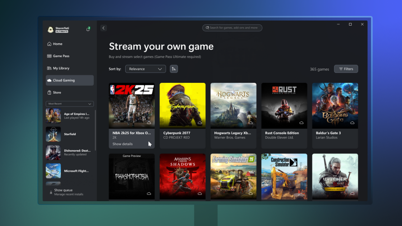Open the Baldur's Gate 3 game tile
This screenshot has height=226, width=402.
pyautogui.click(x=335, y=116)
